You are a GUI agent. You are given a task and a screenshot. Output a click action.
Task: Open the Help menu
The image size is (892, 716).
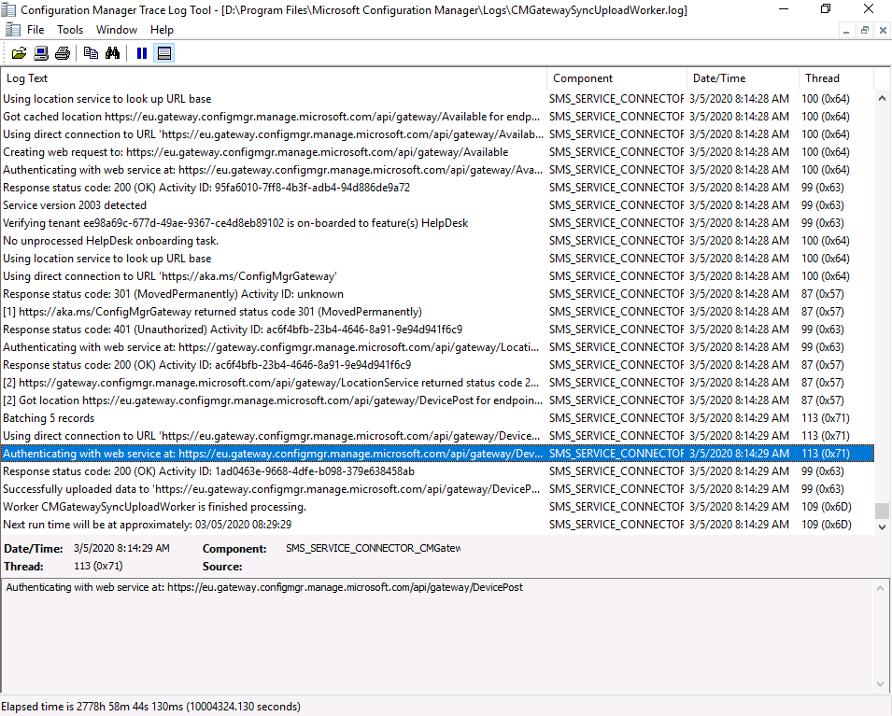[162, 30]
